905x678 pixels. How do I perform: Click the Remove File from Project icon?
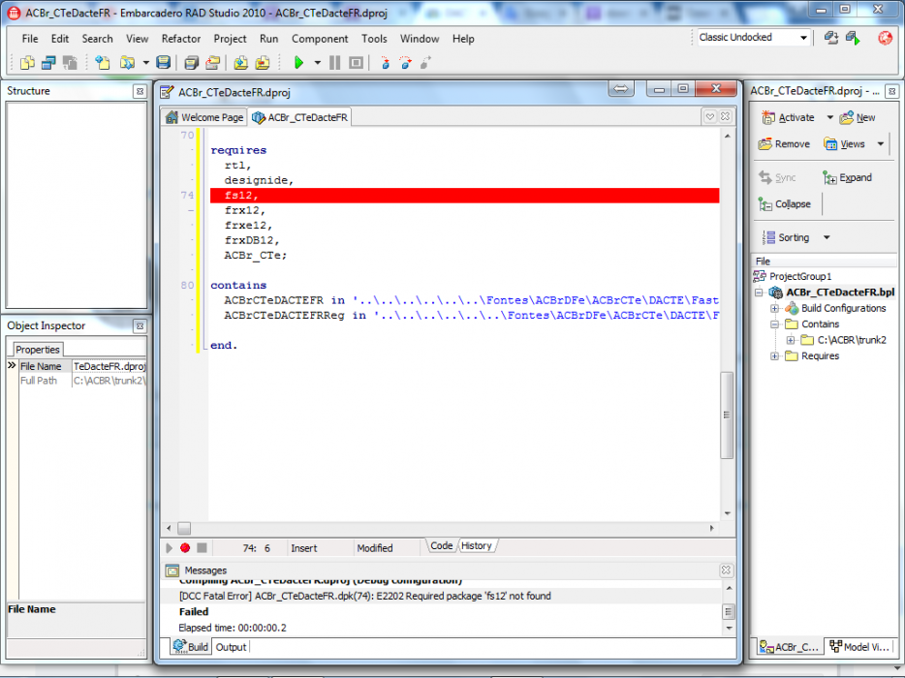click(x=263, y=62)
